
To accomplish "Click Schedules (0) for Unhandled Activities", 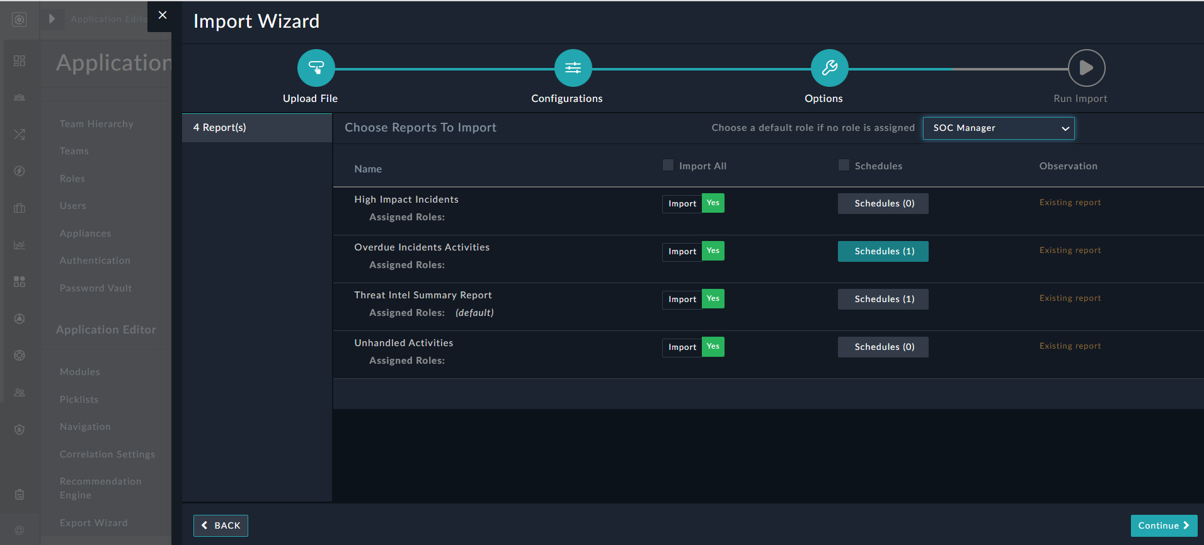I will point(883,347).
